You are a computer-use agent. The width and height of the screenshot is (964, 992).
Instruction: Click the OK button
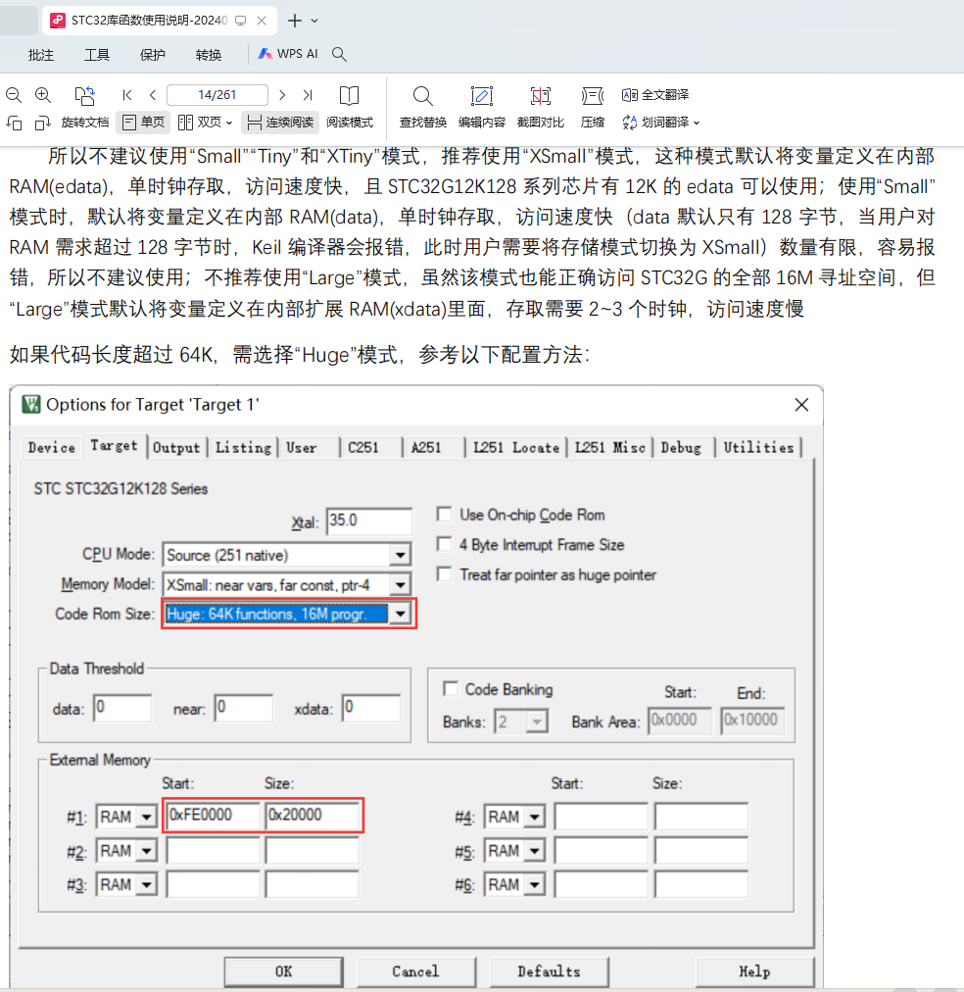283,971
